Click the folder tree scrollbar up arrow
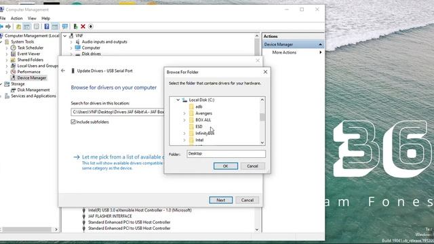The image size is (434, 244). click(x=262, y=100)
